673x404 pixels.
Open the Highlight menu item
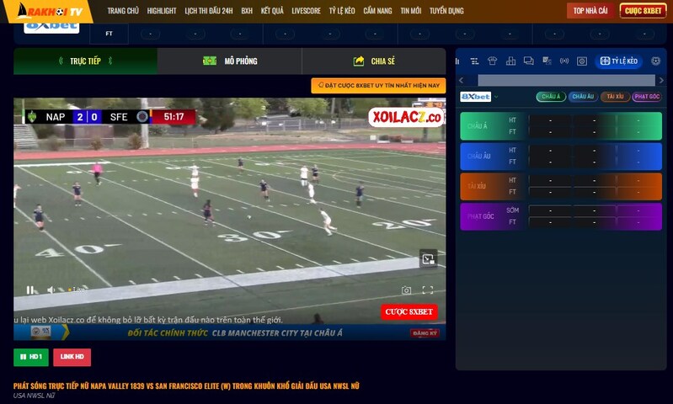pyautogui.click(x=162, y=11)
